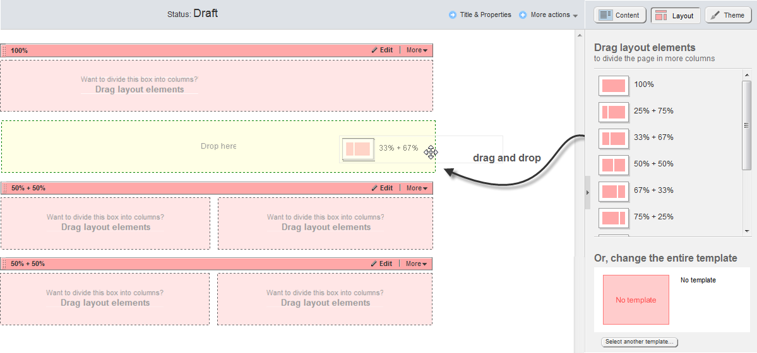Switch to the Content tab

point(619,15)
